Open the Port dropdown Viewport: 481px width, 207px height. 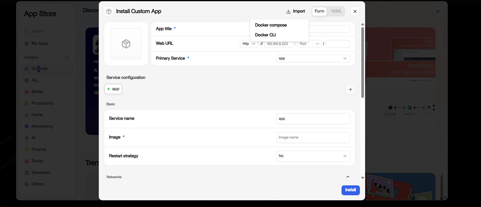coord(309,44)
